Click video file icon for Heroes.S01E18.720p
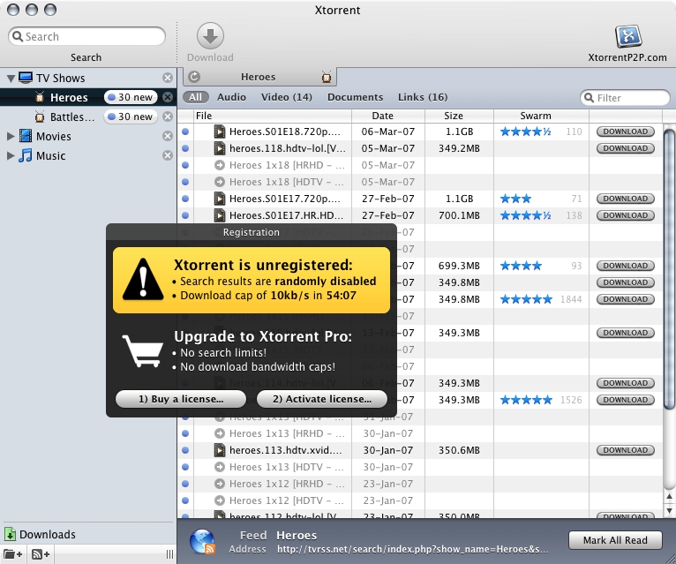The image size is (676, 564). (220, 132)
